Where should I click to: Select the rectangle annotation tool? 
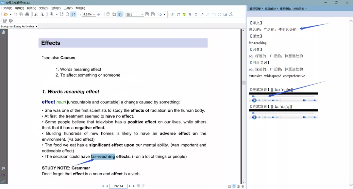click(213, 14)
